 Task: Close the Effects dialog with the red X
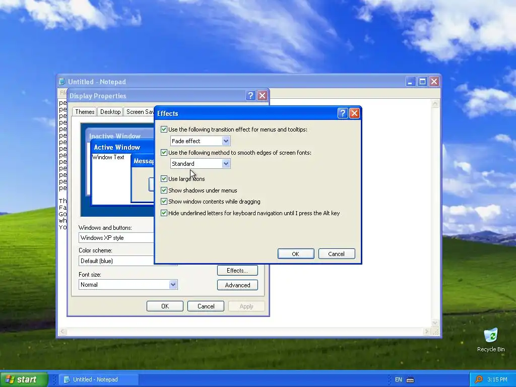tap(354, 113)
